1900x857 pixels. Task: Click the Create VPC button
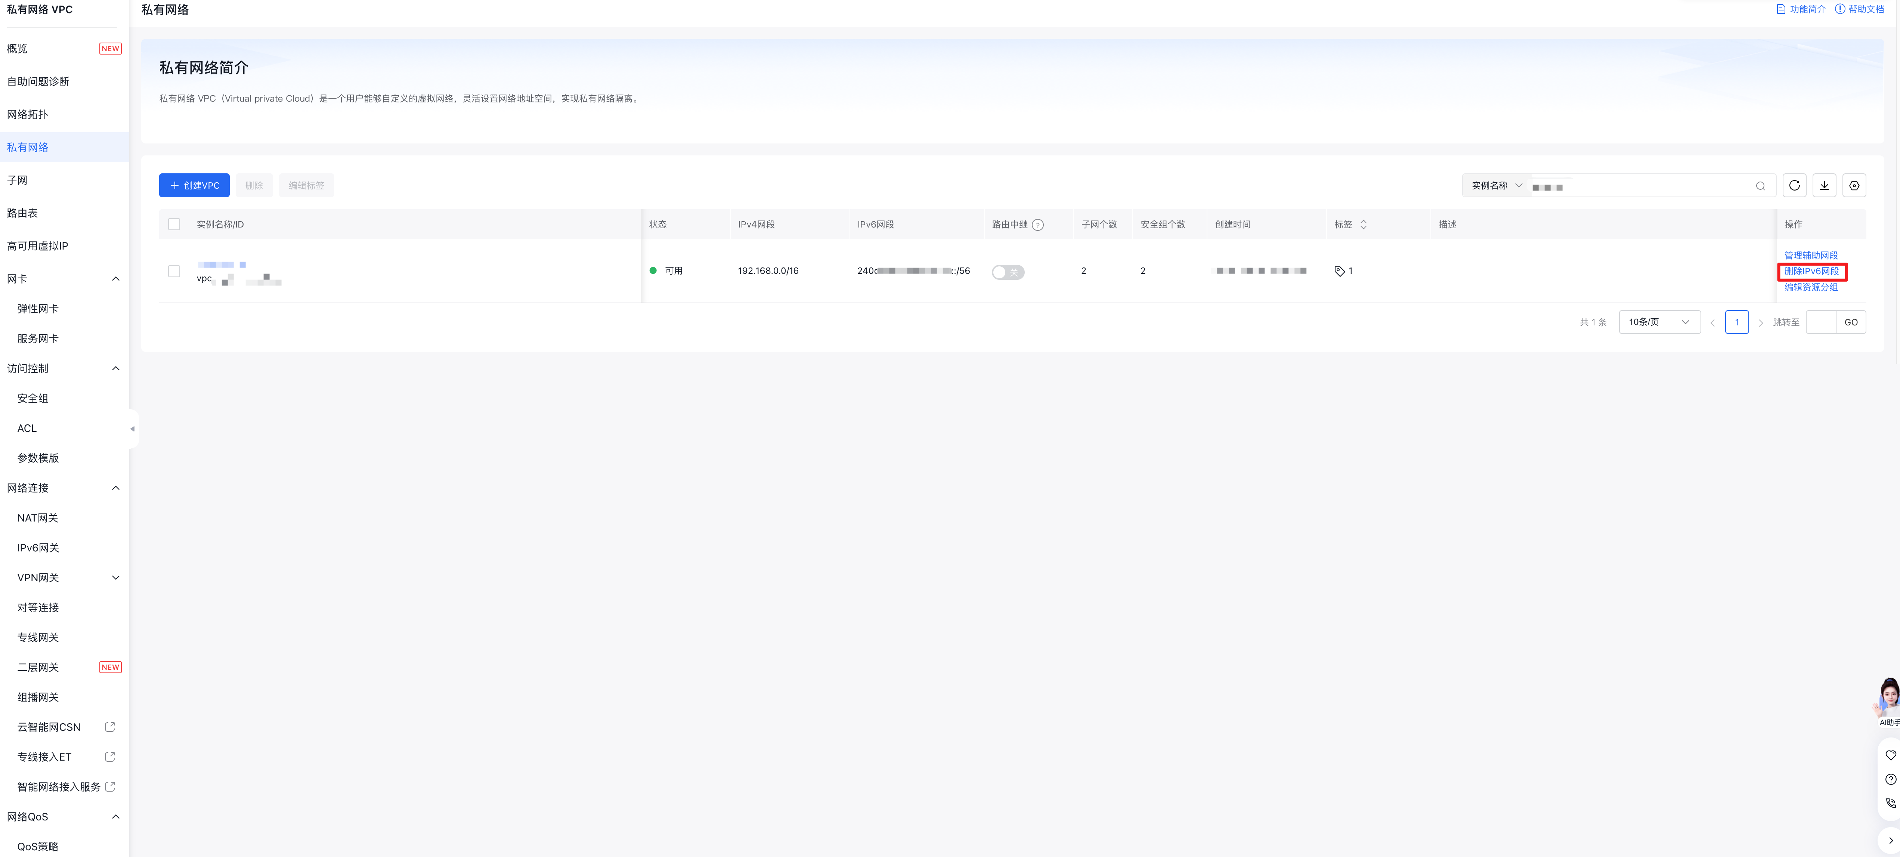pyautogui.click(x=194, y=186)
